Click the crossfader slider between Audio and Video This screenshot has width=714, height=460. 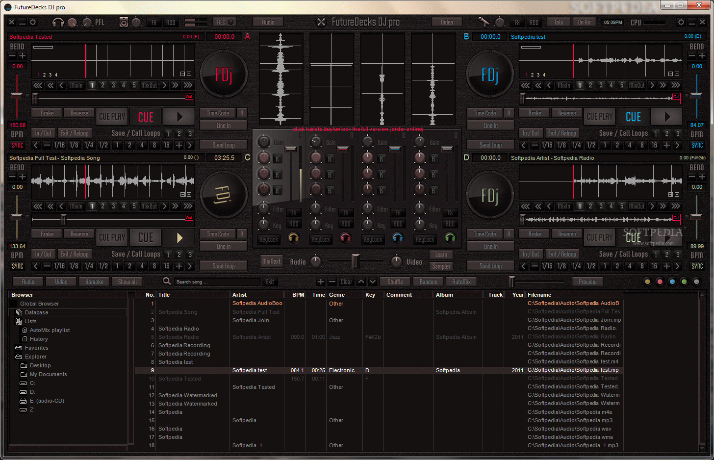356,262
